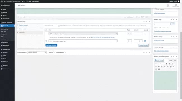Open product Categories submenu item

click(4, 34)
